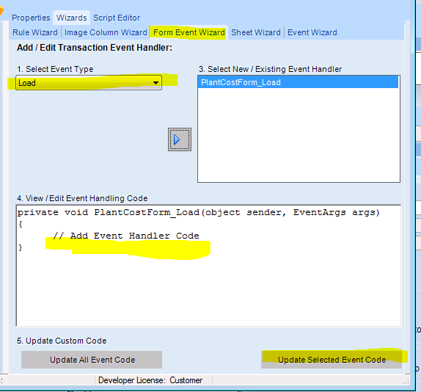Open the Script Editor tab

[x=117, y=18]
